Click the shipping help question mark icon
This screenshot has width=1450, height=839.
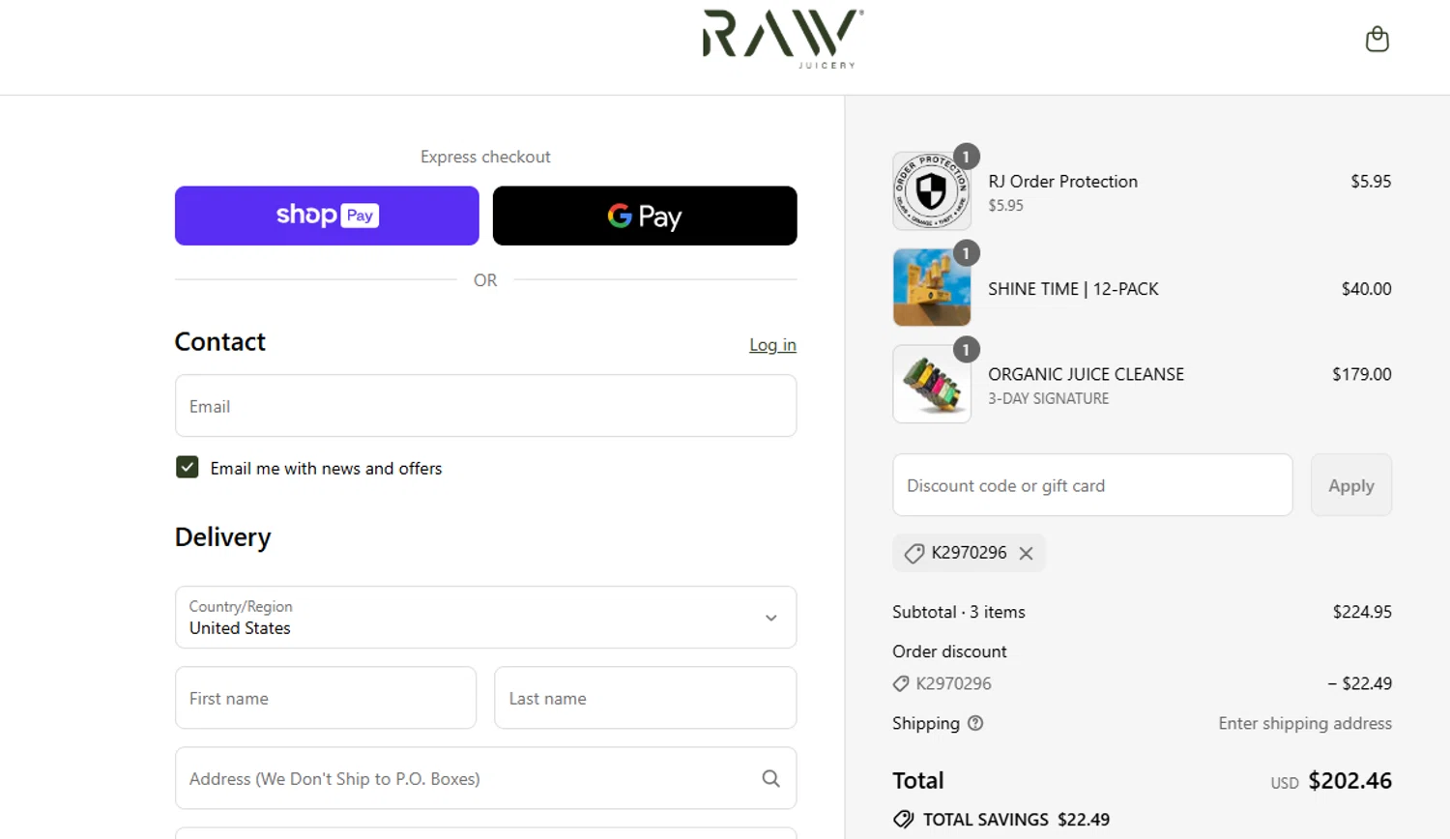[x=975, y=723]
